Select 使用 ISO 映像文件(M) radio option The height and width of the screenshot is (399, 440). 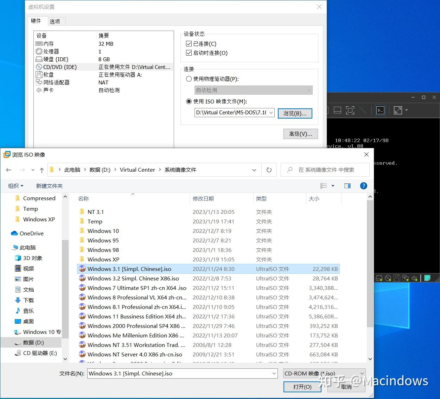(x=189, y=101)
